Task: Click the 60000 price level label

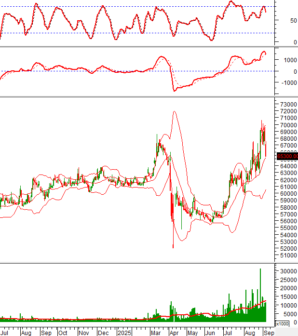Action: [x=288, y=194]
